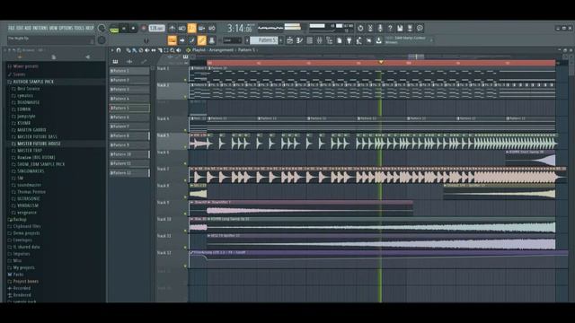Viewport: 575px width, 323px height.
Task: Select the playlist slice tool
Action: coord(160,50)
